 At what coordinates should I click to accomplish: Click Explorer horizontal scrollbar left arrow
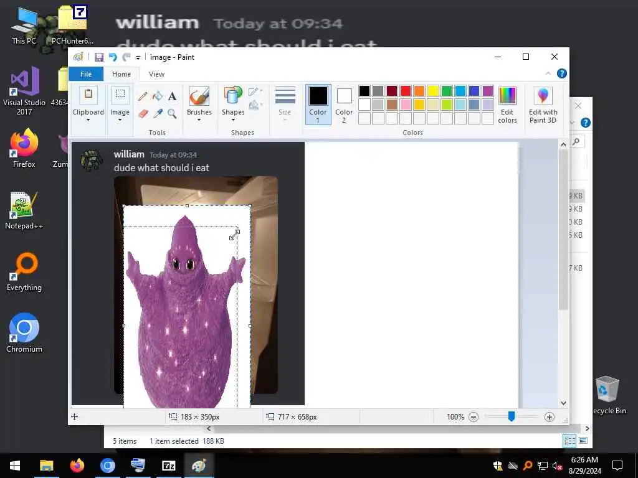pos(209,428)
